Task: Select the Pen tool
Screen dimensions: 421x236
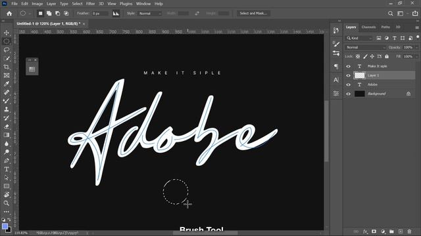Action: 7,161
